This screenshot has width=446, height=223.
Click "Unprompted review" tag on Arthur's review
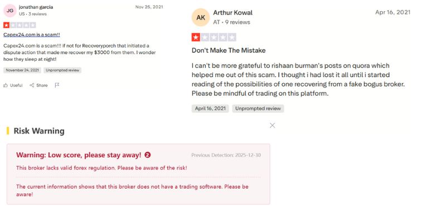tap(258, 109)
